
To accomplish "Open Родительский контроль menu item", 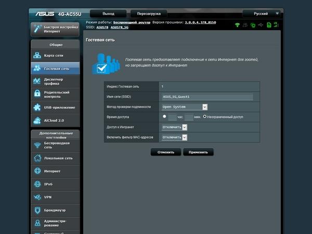I will coord(55,94).
